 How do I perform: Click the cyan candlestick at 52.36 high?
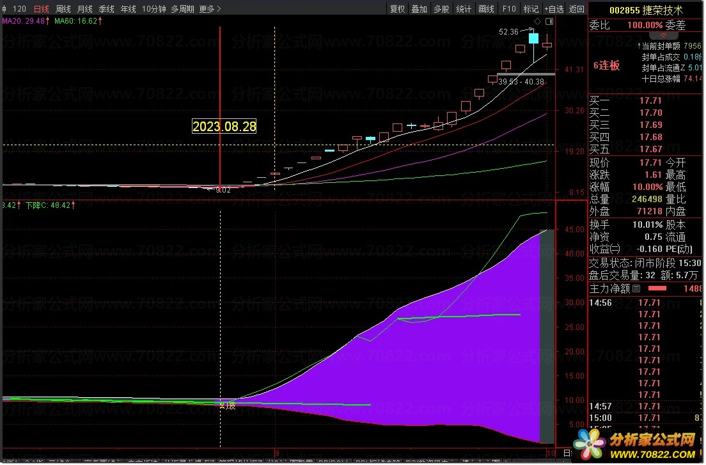click(533, 38)
